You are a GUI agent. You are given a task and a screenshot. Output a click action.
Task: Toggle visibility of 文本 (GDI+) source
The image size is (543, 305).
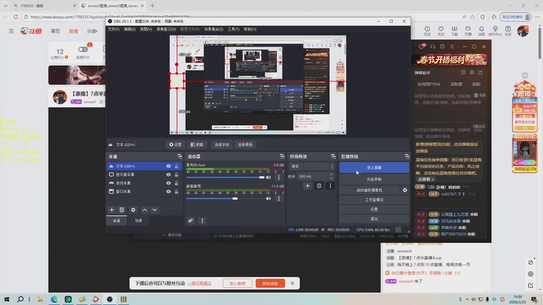tap(168, 166)
